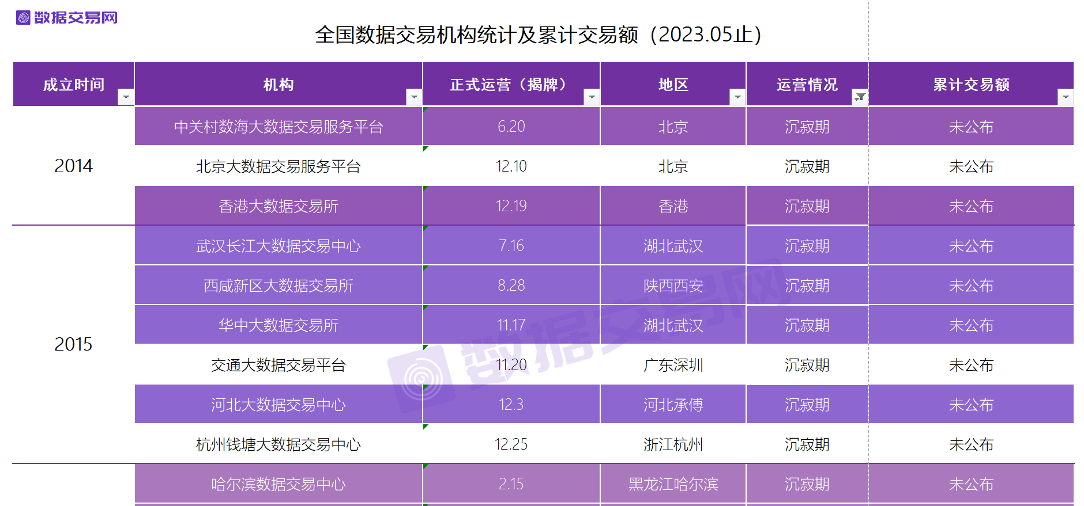
Task: Select 沉寂期 status in 哈尔滨数据交易中心 row
Action: (x=807, y=484)
